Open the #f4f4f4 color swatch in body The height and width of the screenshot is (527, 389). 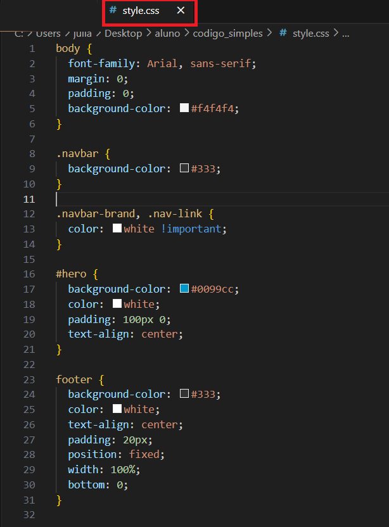click(x=184, y=108)
